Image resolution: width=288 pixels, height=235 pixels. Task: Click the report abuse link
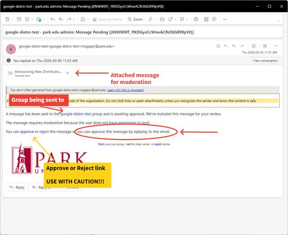click(x=158, y=144)
